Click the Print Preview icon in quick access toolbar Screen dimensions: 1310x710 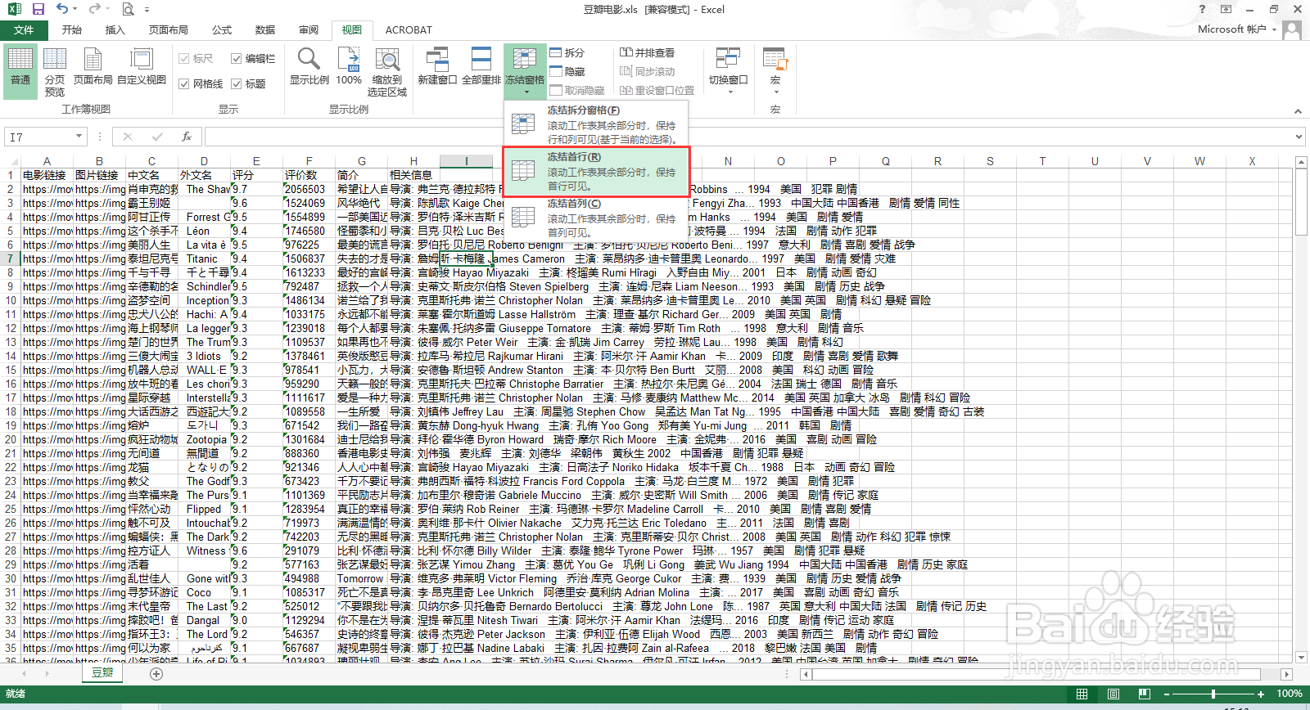coord(128,9)
